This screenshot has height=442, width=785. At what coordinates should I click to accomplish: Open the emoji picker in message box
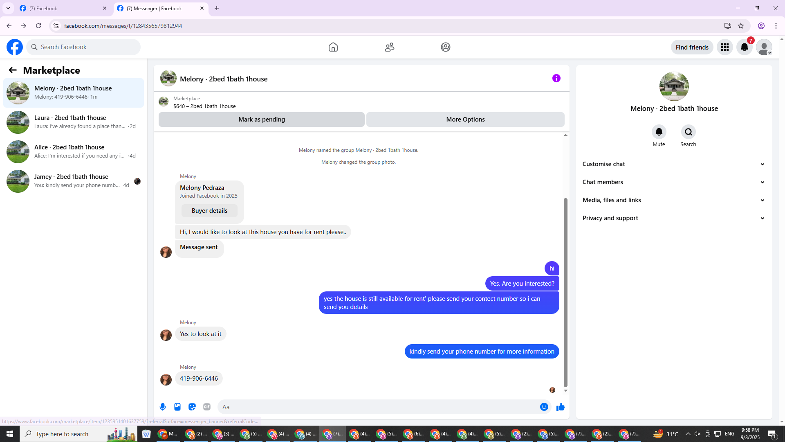[x=544, y=407]
